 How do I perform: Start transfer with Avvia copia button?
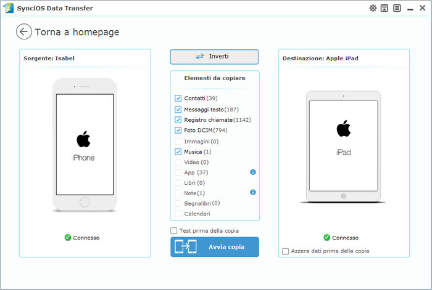[x=215, y=247]
